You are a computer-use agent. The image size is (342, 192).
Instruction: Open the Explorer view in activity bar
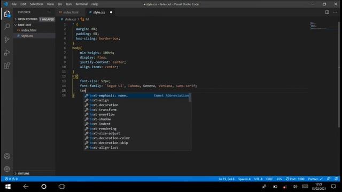[x=7, y=14]
